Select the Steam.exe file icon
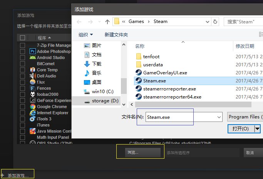Viewport: 263px width, 179px height. [x=139, y=80]
